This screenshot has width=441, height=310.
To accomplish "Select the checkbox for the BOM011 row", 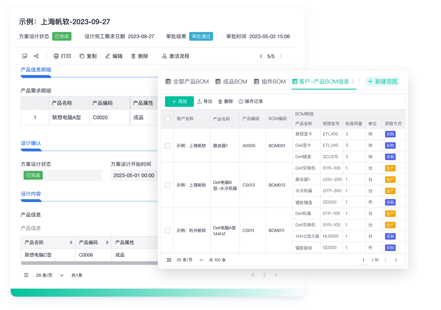I will pyautogui.click(x=168, y=230).
